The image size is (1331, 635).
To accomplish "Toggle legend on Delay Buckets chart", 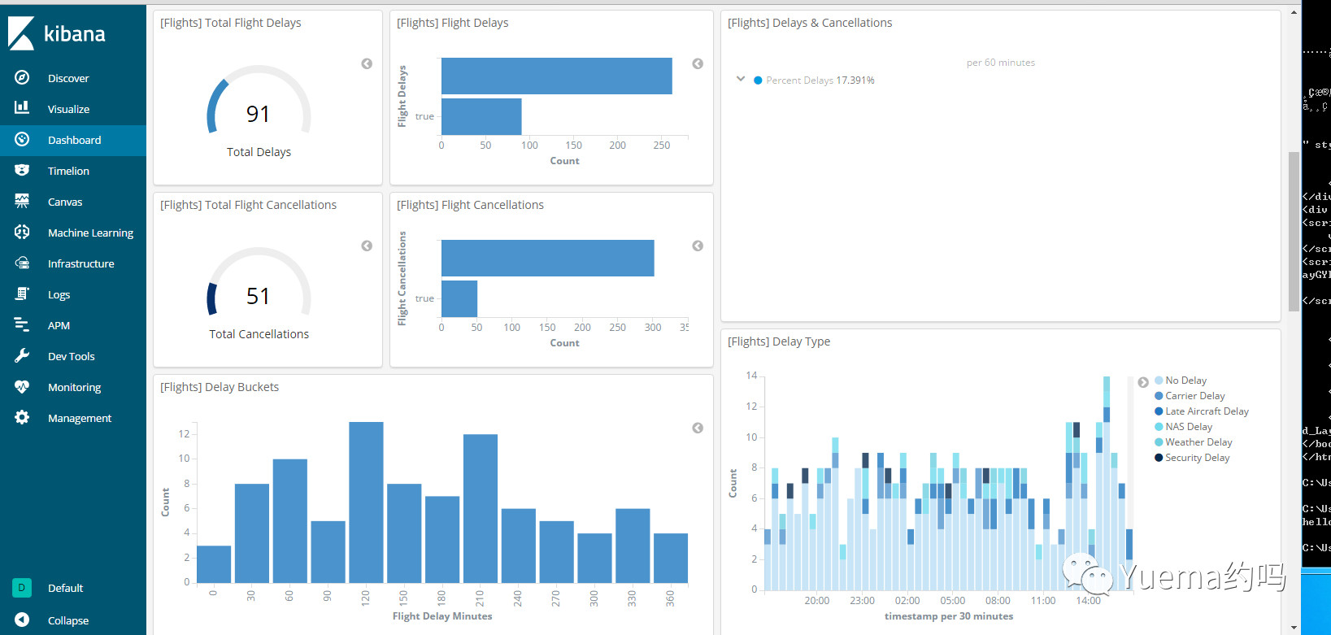I will (698, 428).
